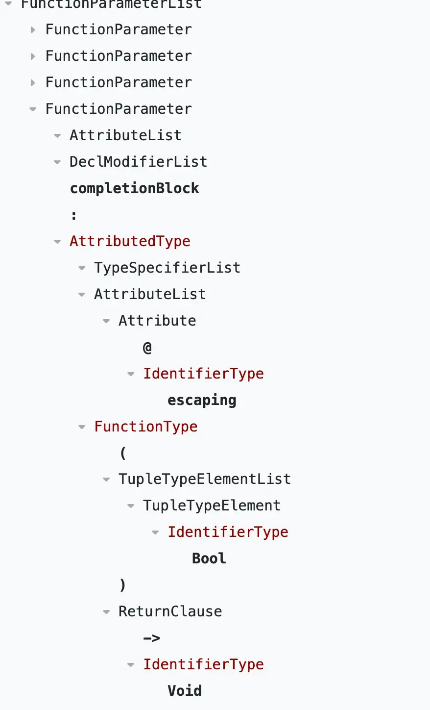Image resolution: width=430 pixels, height=710 pixels.
Task: Select the completionBlock token
Action: pos(134,188)
